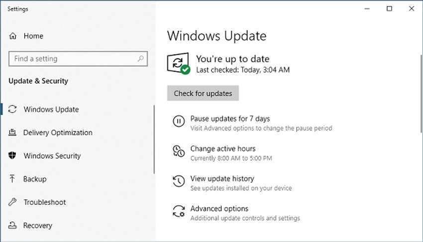Go to Windows Security section

tap(52, 156)
